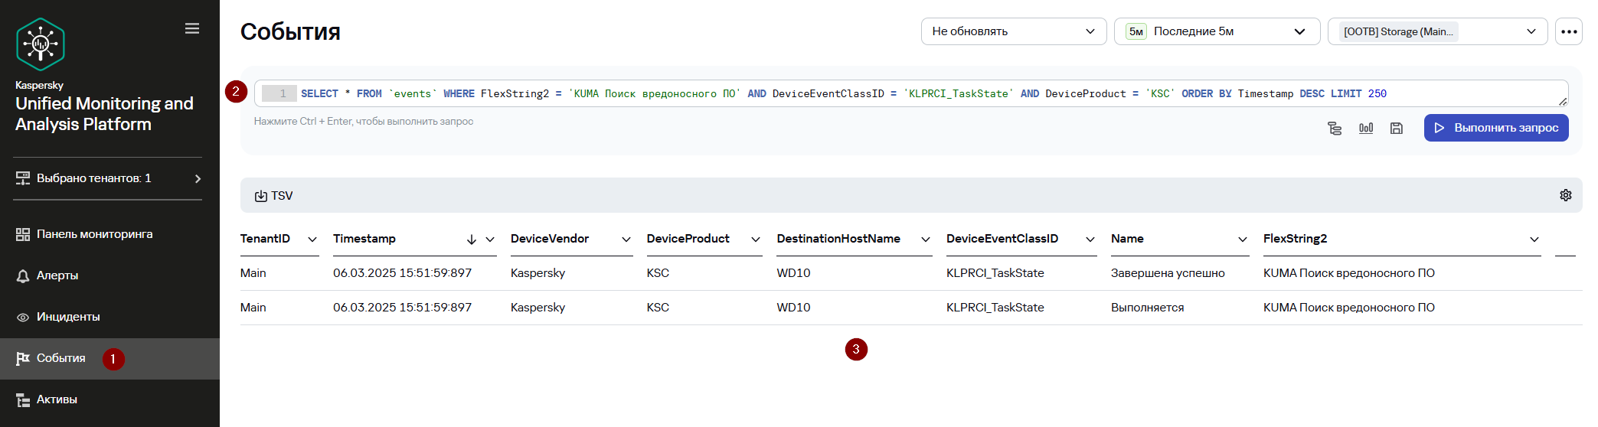Click the Kaspersky KUMA hexagon logo
The width and height of the screenshot is (1598, 427).
(x=41, y=44)
